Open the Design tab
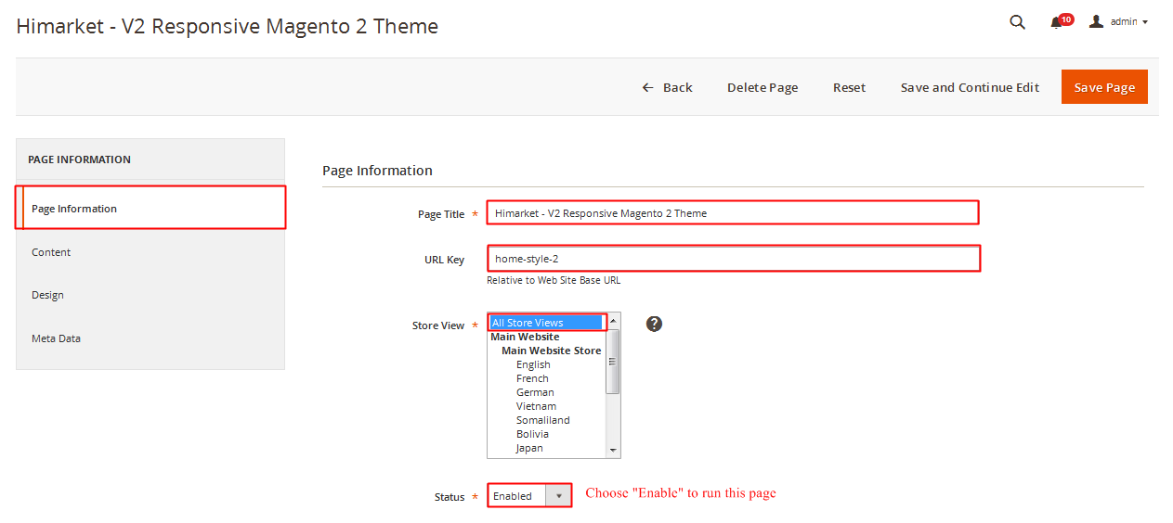Screen dimensions: 1173x523 [x=150, y=295]
